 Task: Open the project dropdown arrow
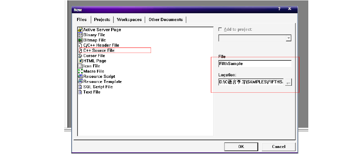click(288, 38)
